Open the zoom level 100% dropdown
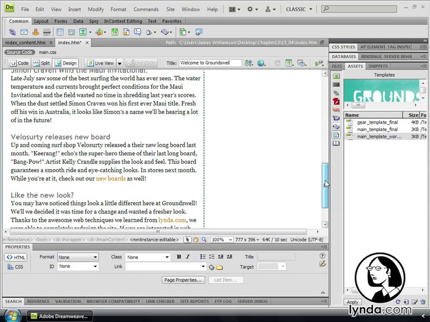Screen dimensions: 430x322 pyautogui.click(x=222, y=240)
